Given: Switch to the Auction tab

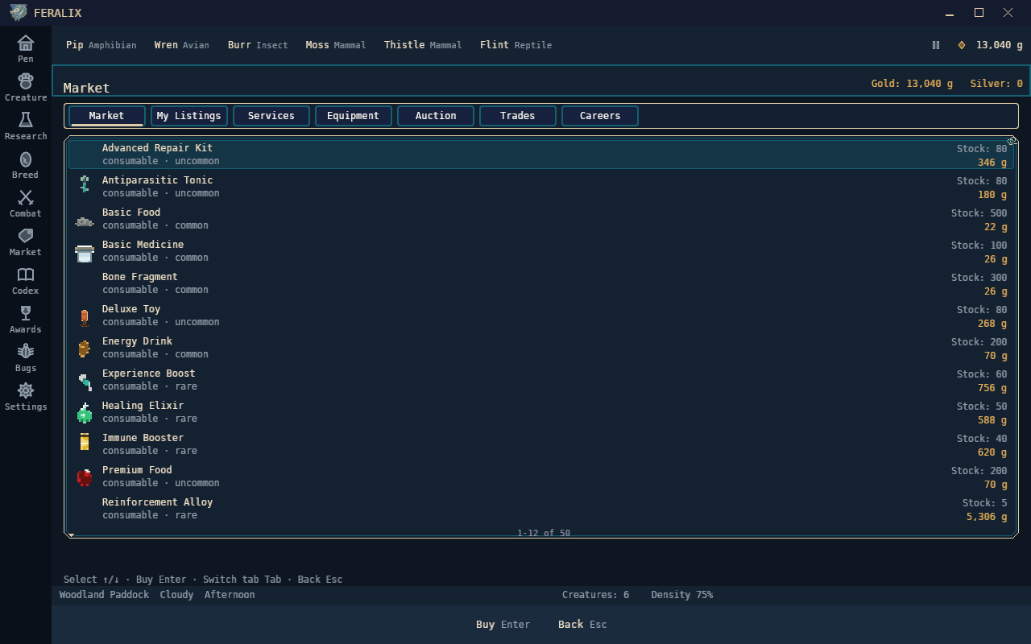Looking at the screenshot, I should 436,116.
